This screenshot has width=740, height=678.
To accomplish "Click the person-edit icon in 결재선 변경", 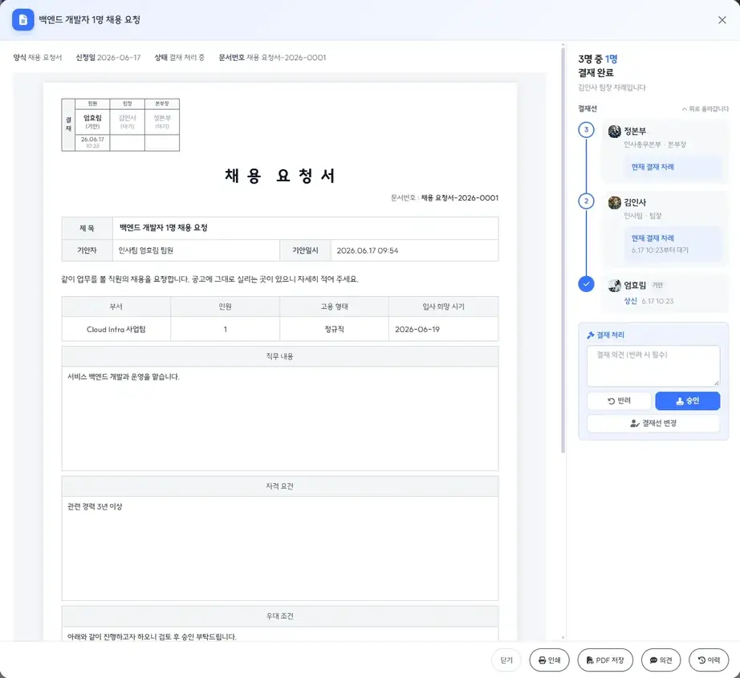I will pyautogui.click(x=635, y=423).
